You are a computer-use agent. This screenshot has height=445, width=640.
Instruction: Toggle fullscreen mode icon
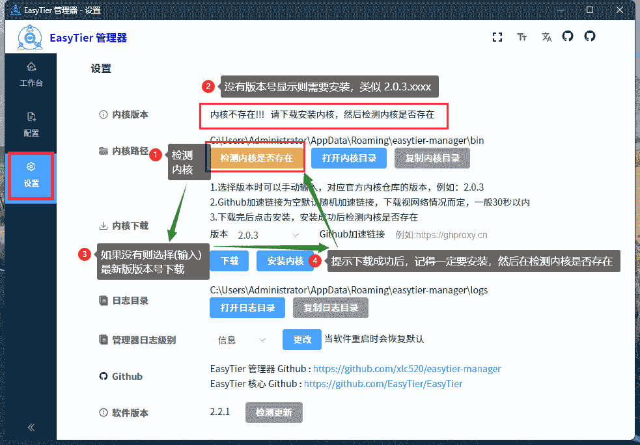pyautogui.click(x=497, y=37)
